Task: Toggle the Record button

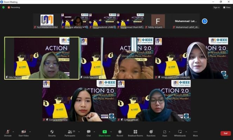Action: click(120, 133)
